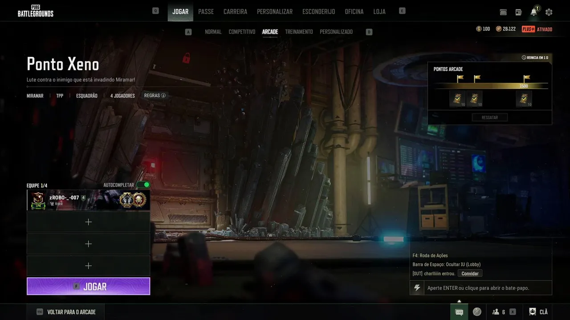Click the radar icon in bottom bar
Image resolution: width=570 pixels, height=320 pixels.
(477, 312)
